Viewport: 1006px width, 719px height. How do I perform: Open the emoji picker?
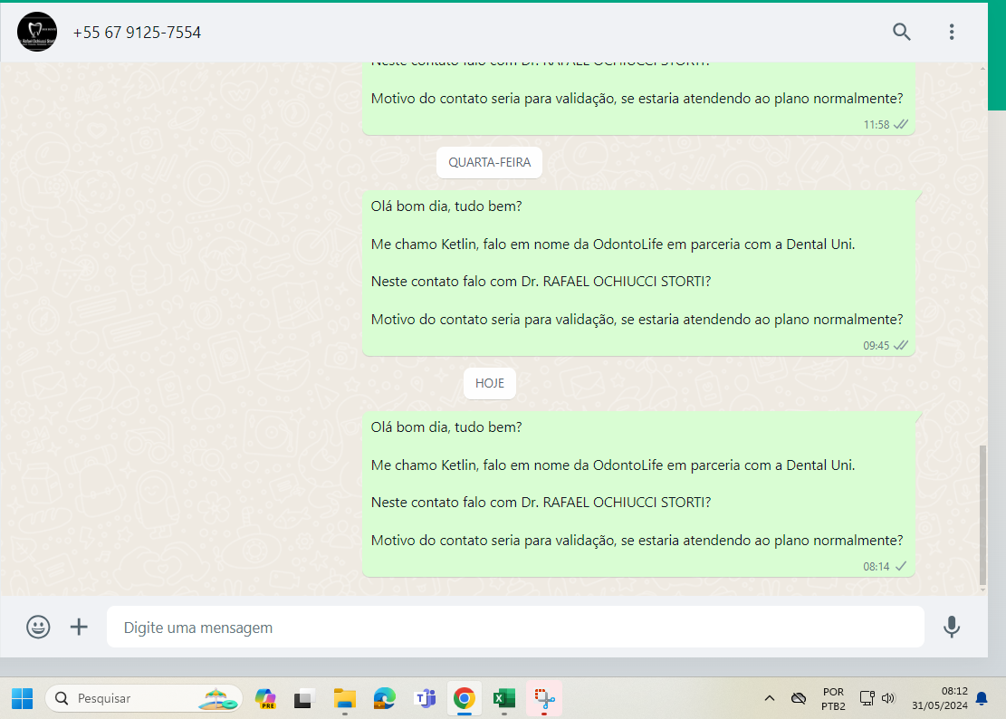tap(38, 627)
